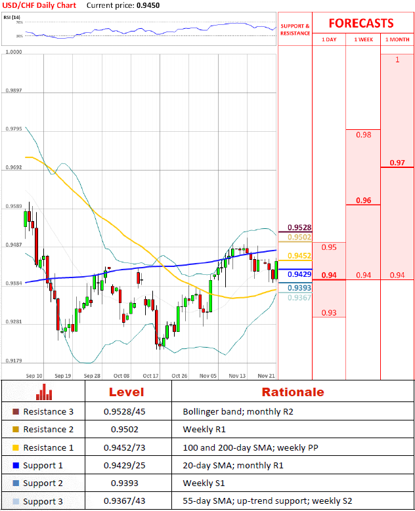The width and height of the screenshot is (415, 511).
Task: Click the 0.9692 price axis label
Action: click(14, 167)
